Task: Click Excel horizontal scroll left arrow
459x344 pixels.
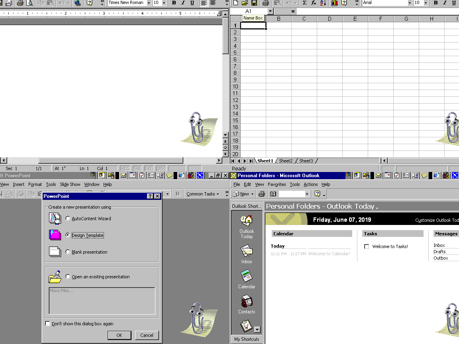Action: (384, 160)
